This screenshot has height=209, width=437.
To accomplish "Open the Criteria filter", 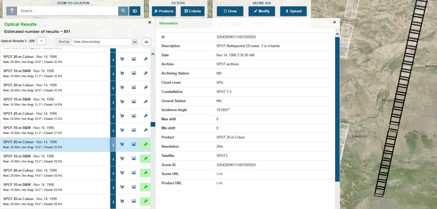I will (x=193, y=11).
